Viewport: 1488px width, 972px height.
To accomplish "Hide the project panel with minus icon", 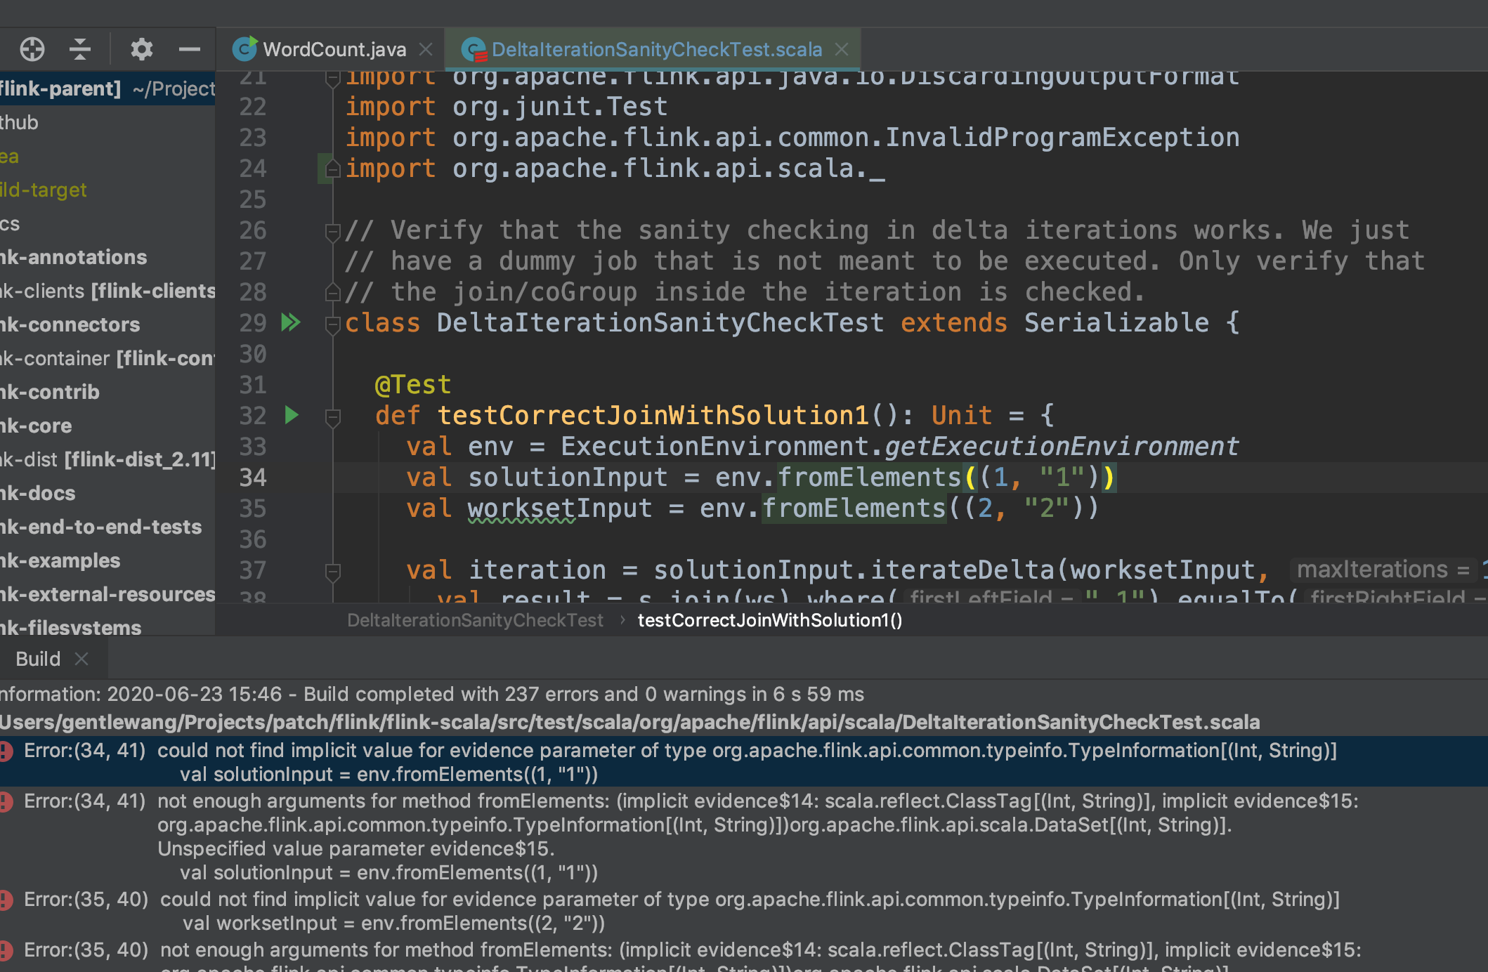I will (190, 49).
